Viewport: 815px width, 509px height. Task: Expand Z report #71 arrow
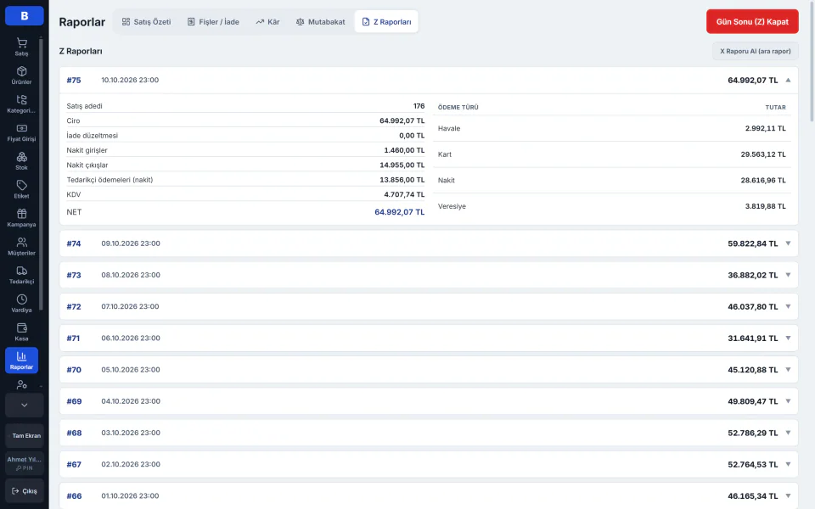point(788,338)
